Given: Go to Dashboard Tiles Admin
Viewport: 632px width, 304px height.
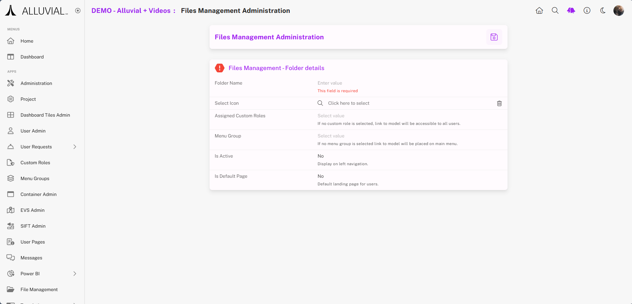Looking at the screenshot, I should [x=45, y=115].
